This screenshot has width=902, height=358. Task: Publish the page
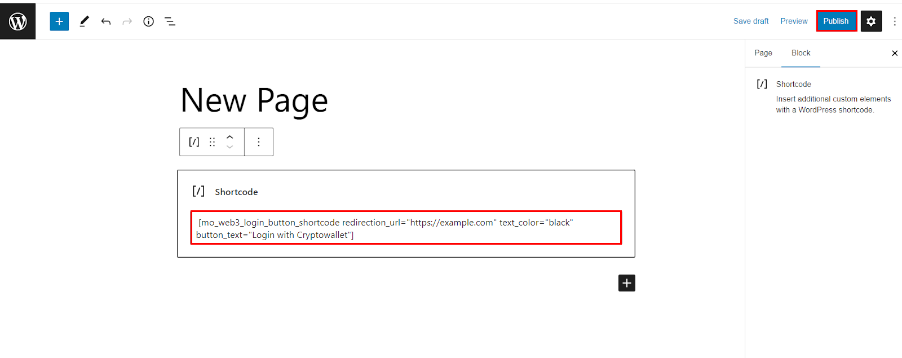[836, 21]
